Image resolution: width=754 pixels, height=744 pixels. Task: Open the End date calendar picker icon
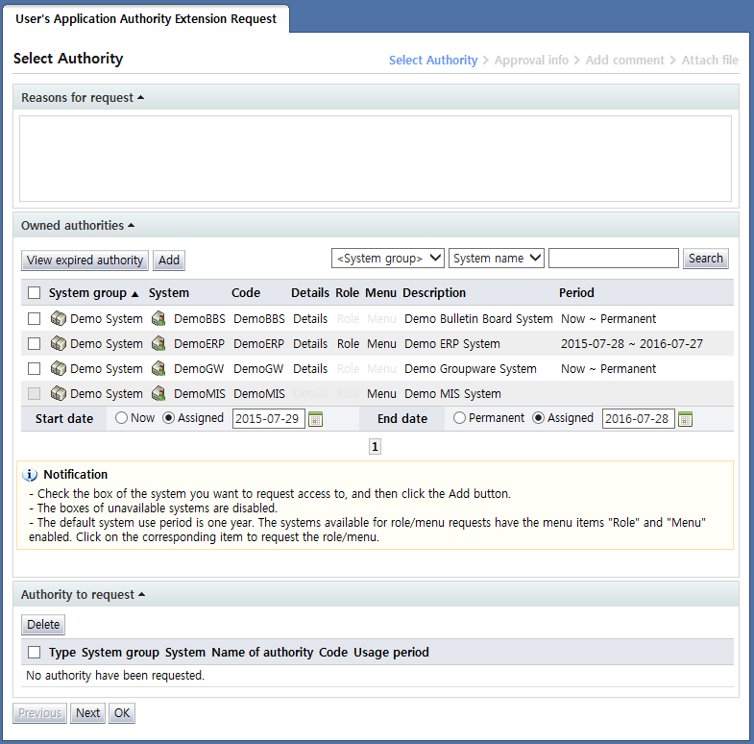(x=685, y=419)
